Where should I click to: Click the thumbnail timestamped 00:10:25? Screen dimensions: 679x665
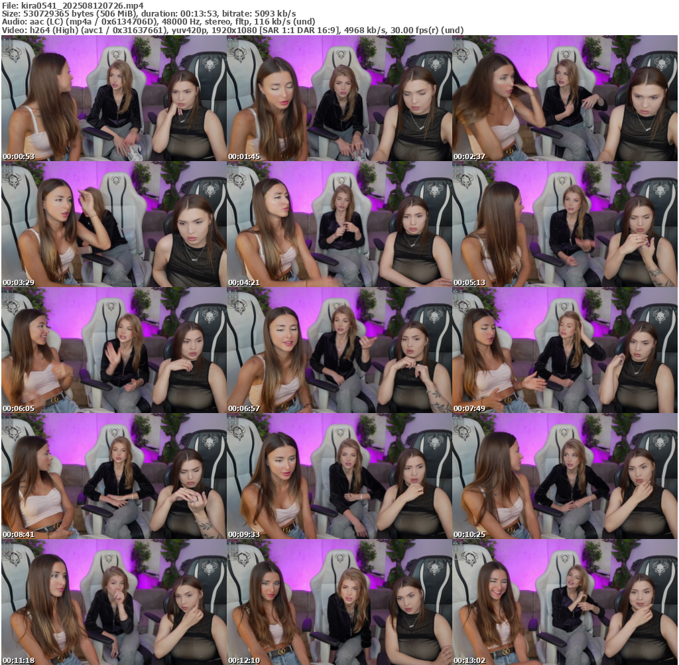point(565,476)
